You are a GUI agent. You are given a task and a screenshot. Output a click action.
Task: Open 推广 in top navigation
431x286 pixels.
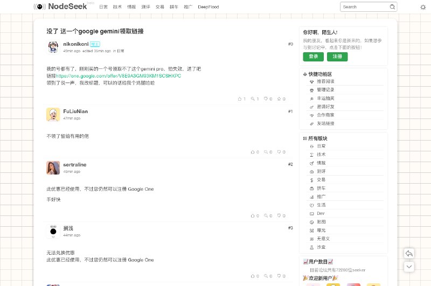[188, 7]
